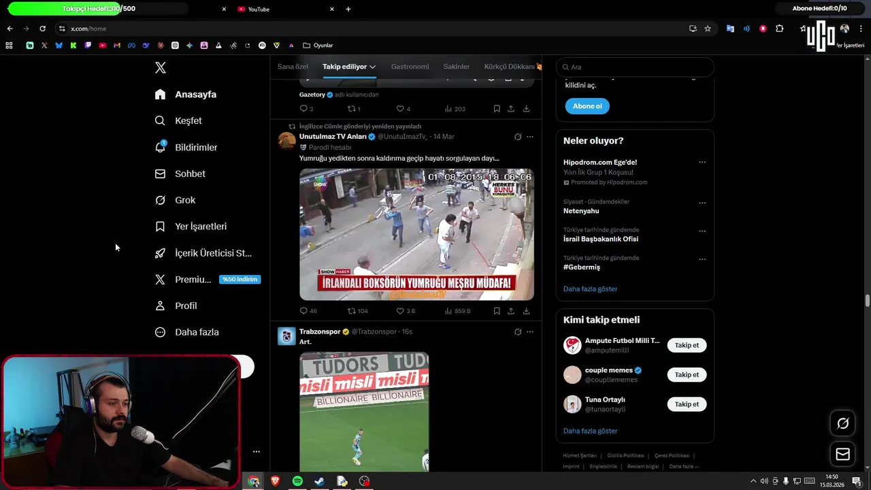Open options for the Netenyahu trend
The width and height of the screenshot is (871, 490).
(702, 203)
